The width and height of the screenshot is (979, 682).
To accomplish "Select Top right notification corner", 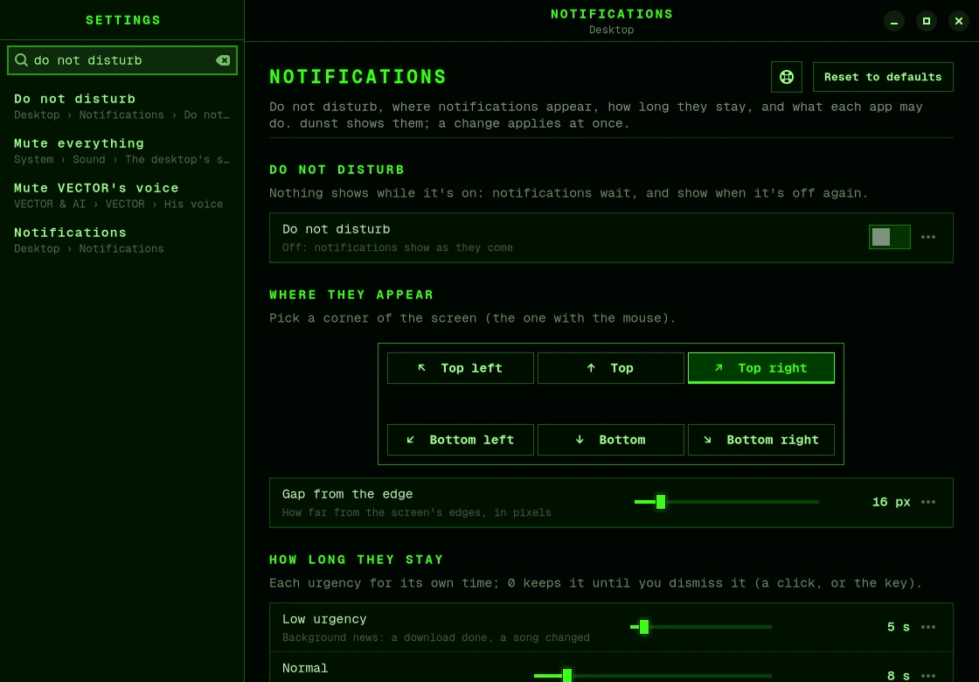I will pos(761,368).
